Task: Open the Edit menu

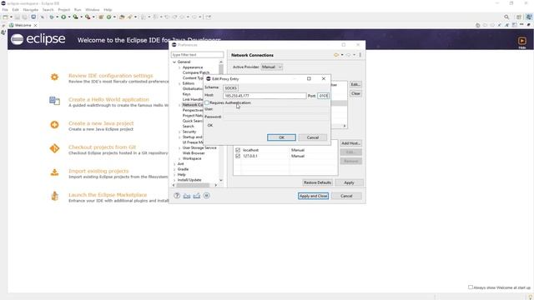Action: (15, 10)
